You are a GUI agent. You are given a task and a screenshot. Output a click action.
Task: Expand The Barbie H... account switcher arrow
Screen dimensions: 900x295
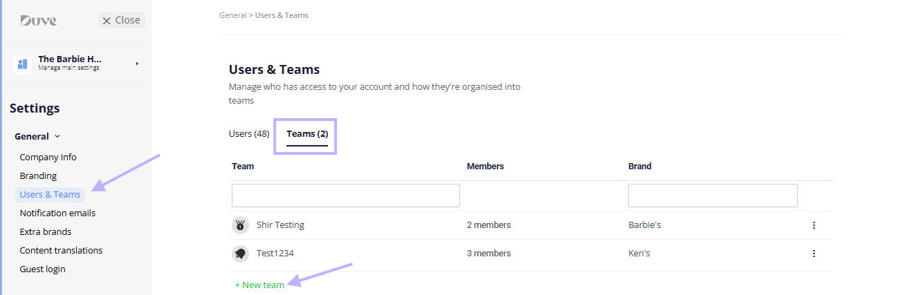pyautogui.click(x=137, y=64)
